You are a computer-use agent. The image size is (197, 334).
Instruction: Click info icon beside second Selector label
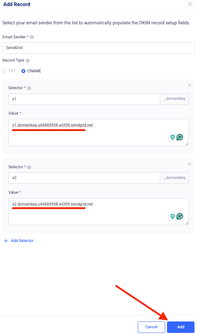[29, 167]
